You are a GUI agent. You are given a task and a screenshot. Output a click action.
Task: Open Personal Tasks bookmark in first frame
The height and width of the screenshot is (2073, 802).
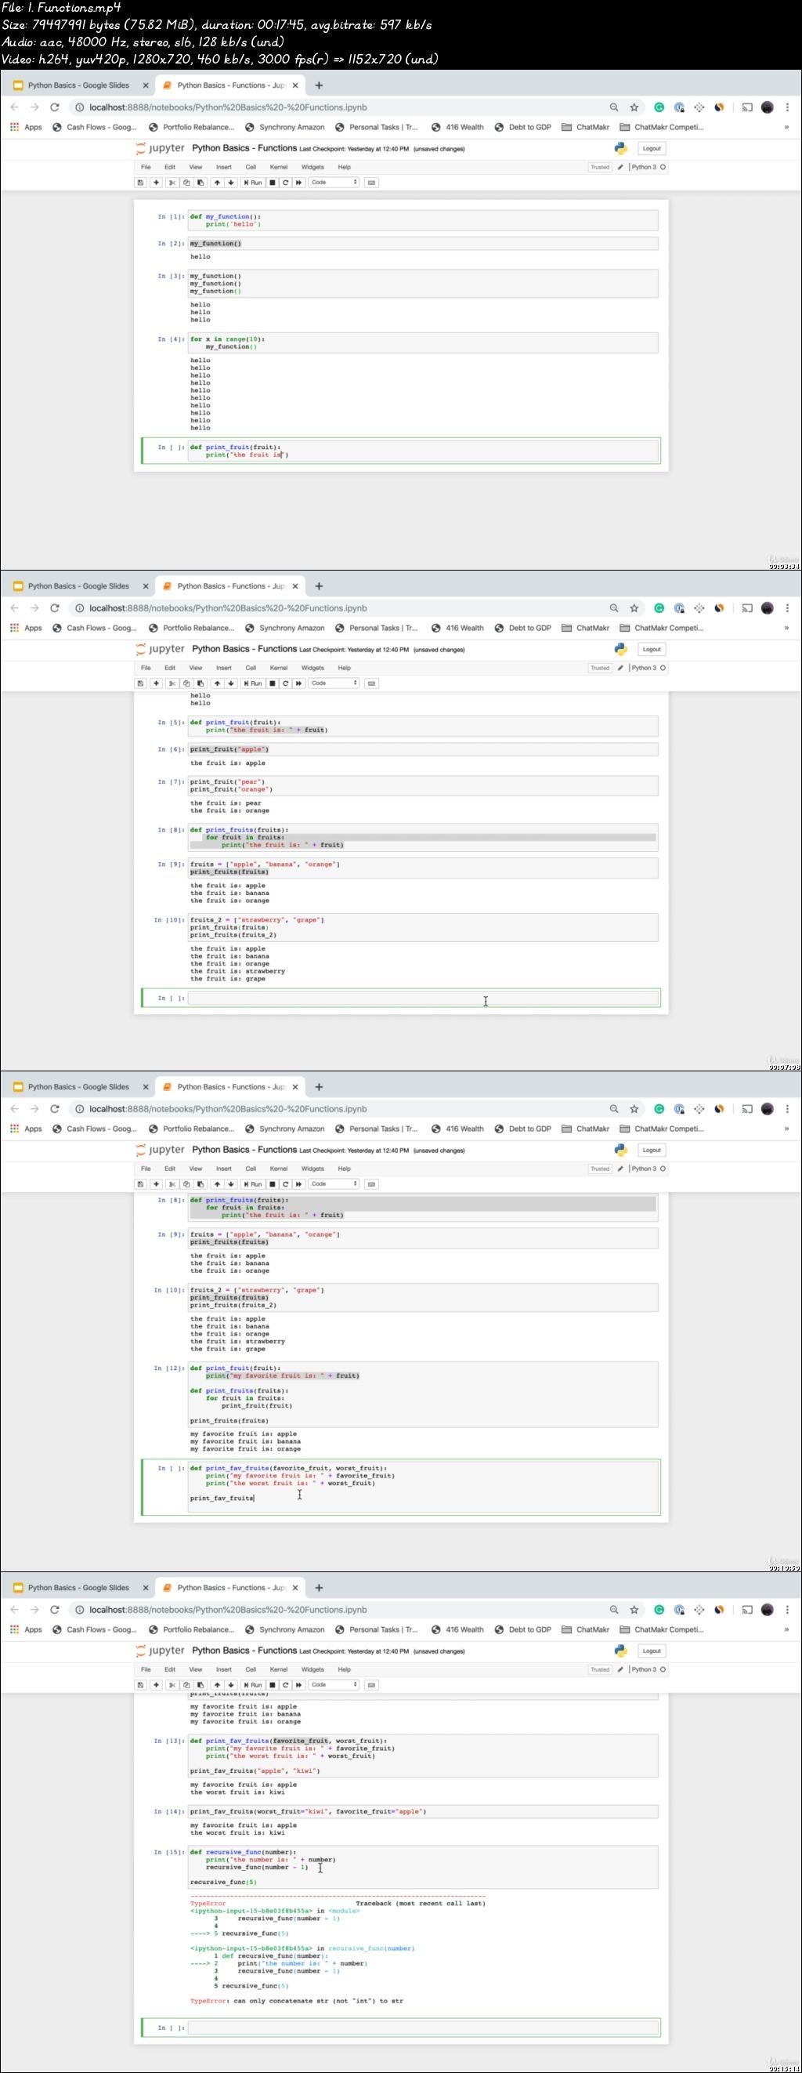tap(377, 127)
